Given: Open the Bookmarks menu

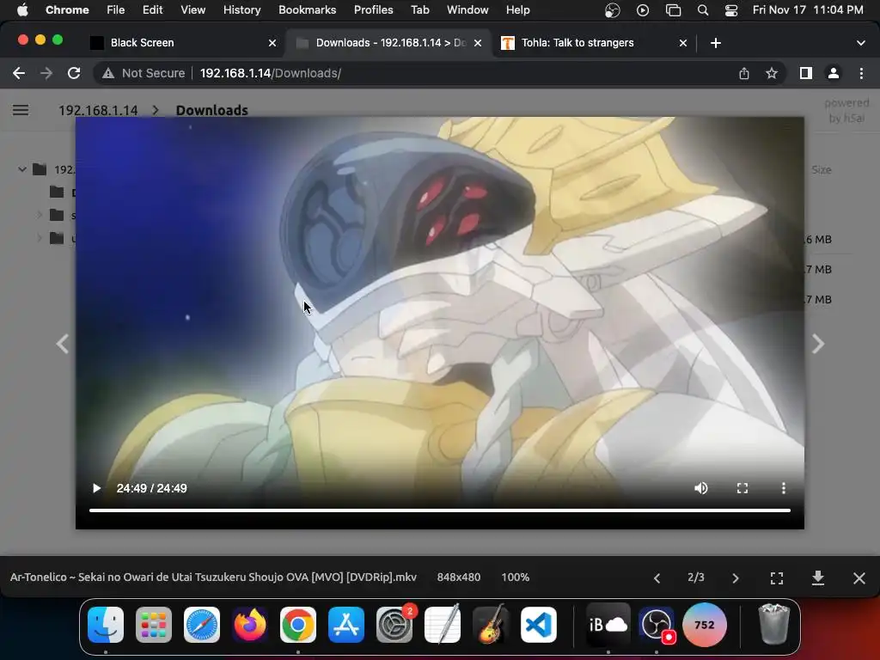Looking at the screenshot, I should click(307, 9).
